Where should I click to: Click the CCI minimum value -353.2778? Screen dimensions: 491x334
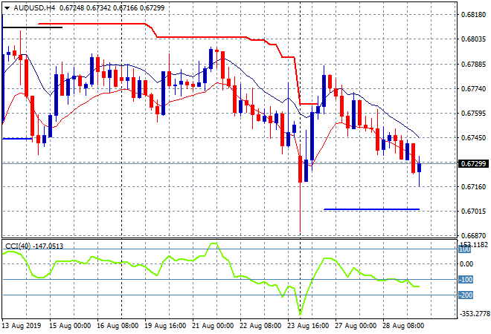click(475, 313)
